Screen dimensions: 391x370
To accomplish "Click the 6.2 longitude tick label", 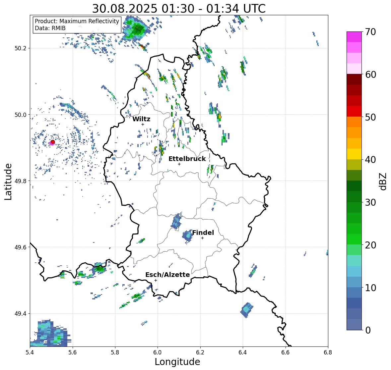I will [x=200, y=352].
